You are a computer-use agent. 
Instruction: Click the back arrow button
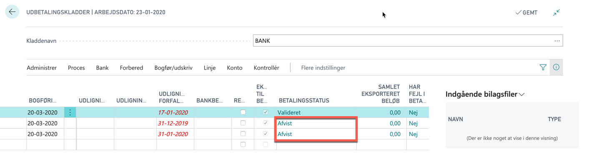(12, 12)
